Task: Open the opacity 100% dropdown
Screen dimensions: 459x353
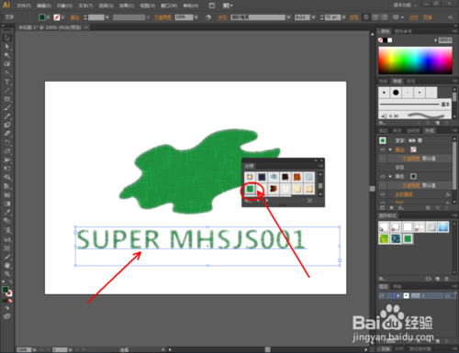Action: (196, 17)
